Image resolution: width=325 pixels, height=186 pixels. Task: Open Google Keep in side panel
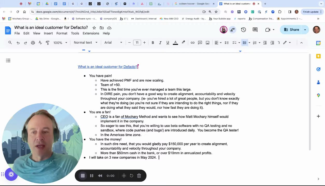click(318, 56)
